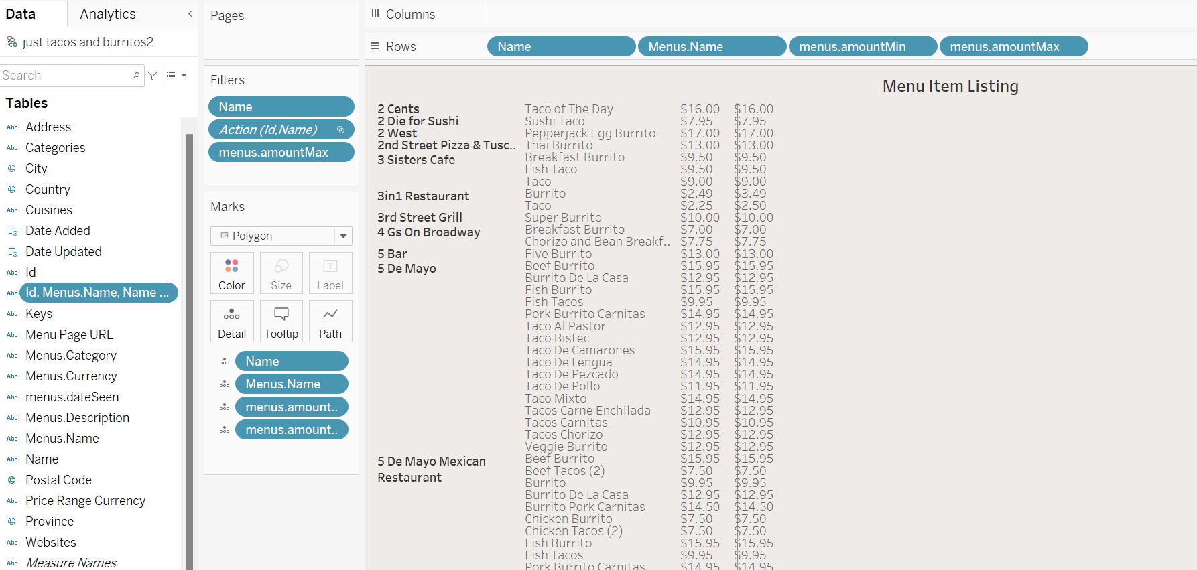Click the Rows shelf icon
Screen dimensions: 1197x570
click(x=375, y=46)
